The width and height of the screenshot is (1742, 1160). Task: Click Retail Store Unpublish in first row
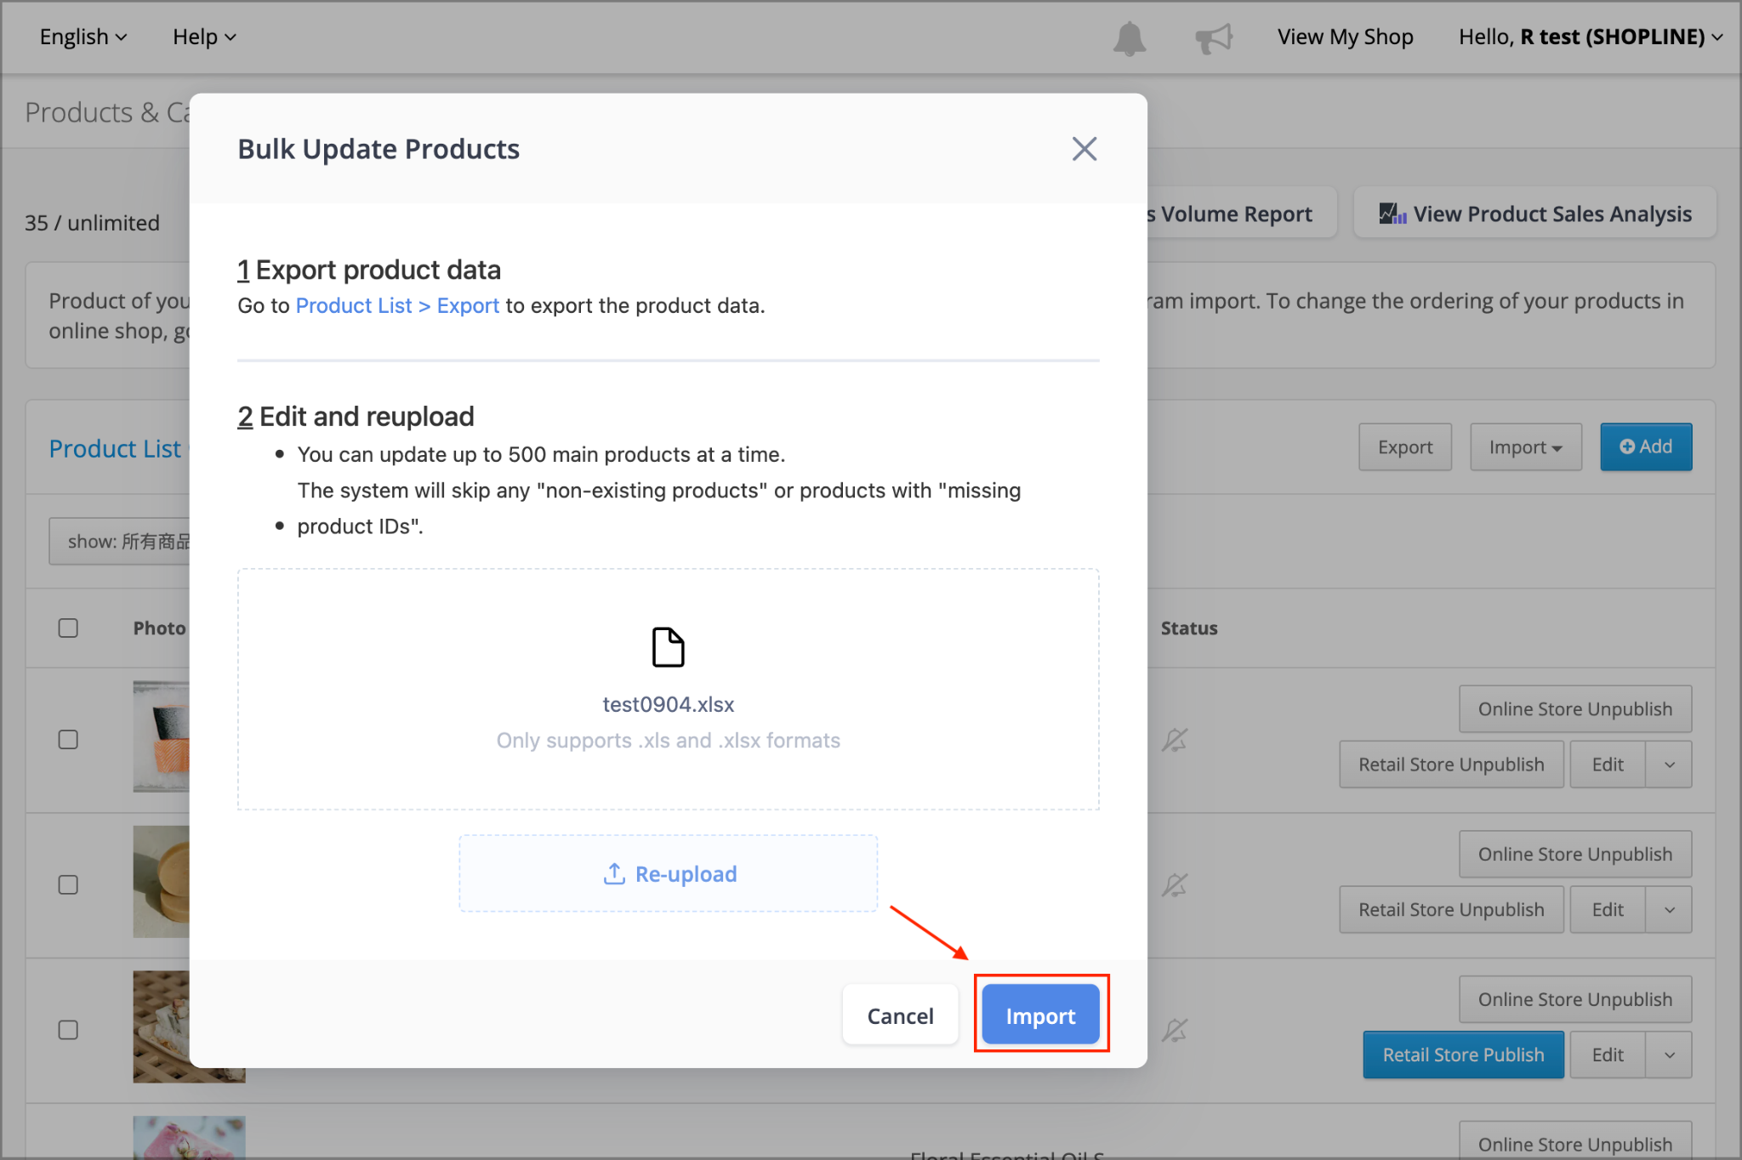[x=1451, y=765]
